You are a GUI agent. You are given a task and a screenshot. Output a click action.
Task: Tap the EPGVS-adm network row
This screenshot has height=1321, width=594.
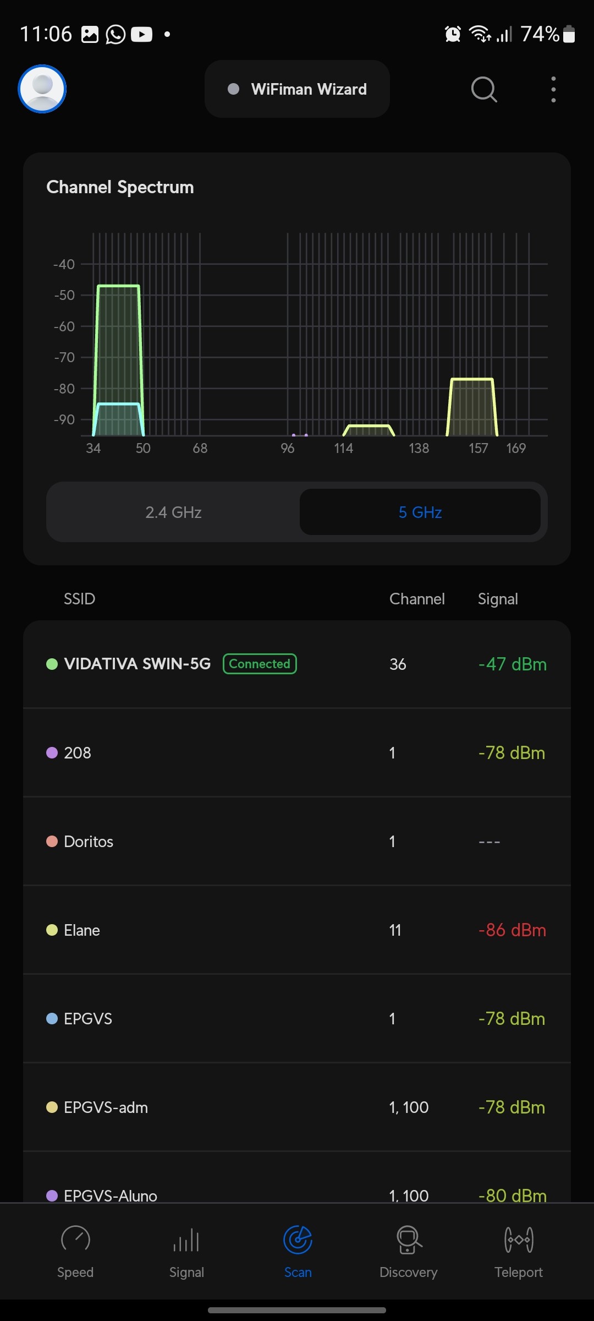tap(297, 1107)
